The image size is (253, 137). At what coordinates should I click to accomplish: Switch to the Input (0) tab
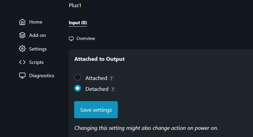pos(78,23)
